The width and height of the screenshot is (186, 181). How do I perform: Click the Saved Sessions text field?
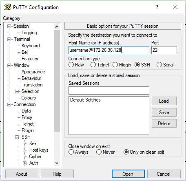(109, 90)
